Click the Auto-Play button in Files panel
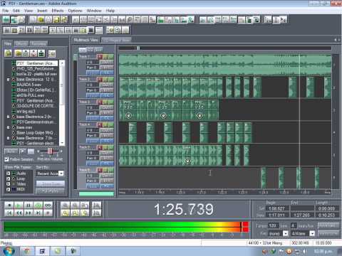The image size is (342, 256). (11, 151)
